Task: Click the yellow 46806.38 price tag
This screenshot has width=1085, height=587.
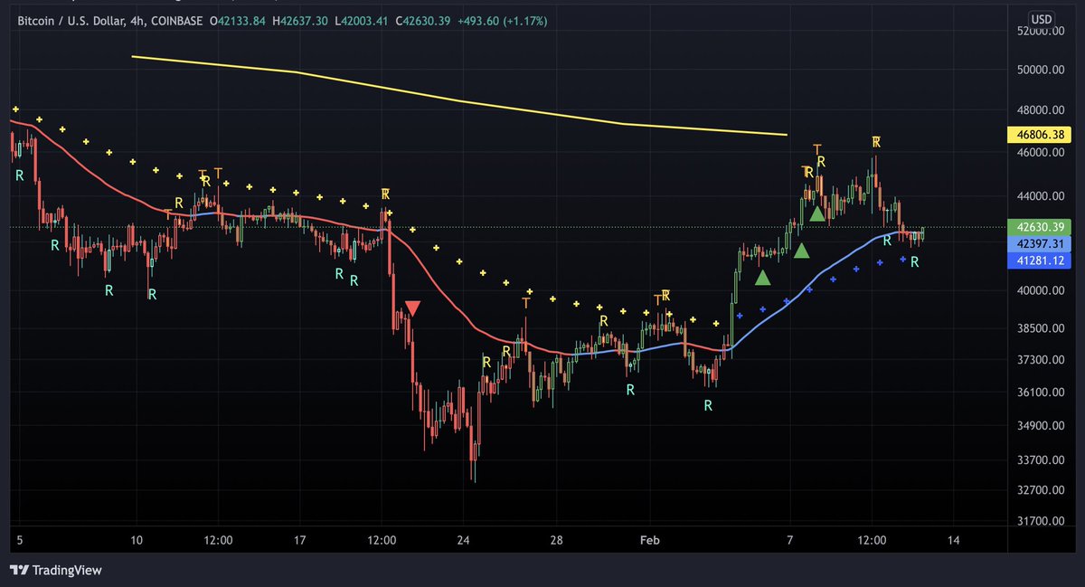Action: pos(1038,135)
